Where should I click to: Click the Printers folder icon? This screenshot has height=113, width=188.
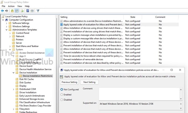coord(13,39)
